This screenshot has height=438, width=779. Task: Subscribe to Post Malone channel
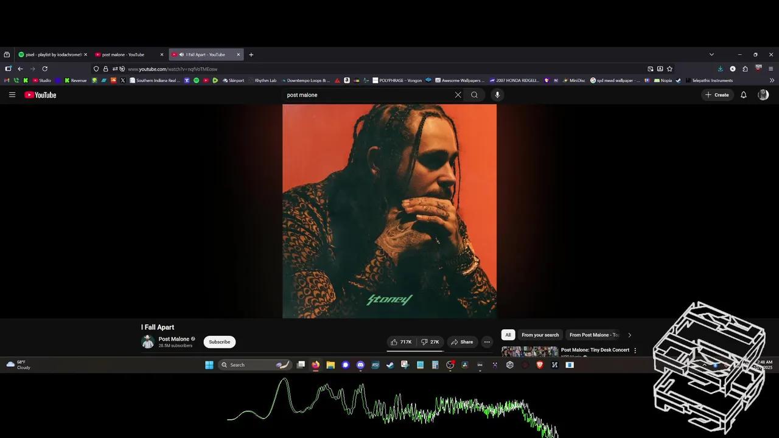(220, 342)
